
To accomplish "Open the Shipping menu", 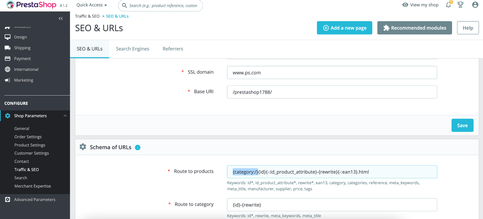I will click(x=22, y=48).
